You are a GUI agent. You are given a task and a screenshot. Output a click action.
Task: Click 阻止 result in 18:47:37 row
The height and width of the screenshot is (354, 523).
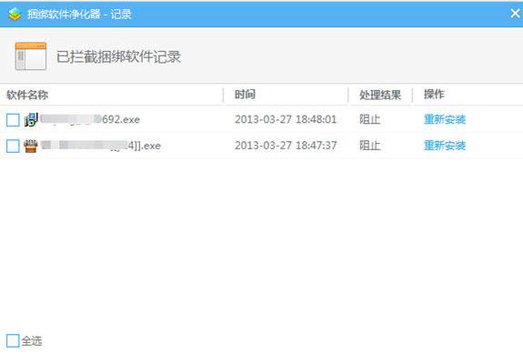pyautogui.click(x=369, y=146)
